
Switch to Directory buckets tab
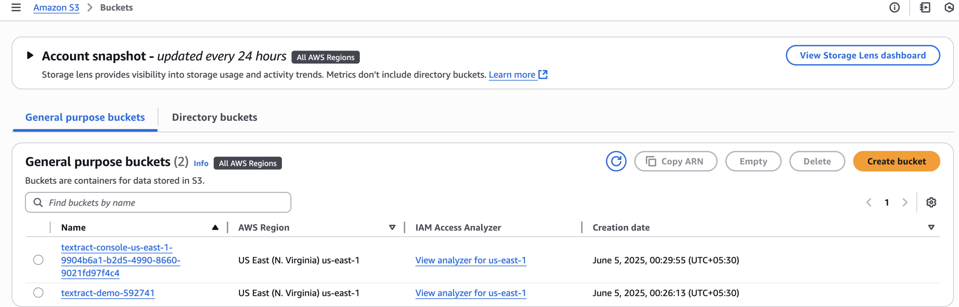coord(214,117)
